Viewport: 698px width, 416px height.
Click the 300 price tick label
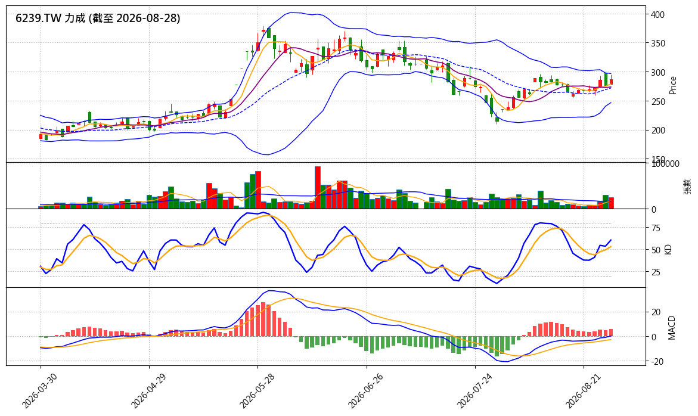point(658,73)
